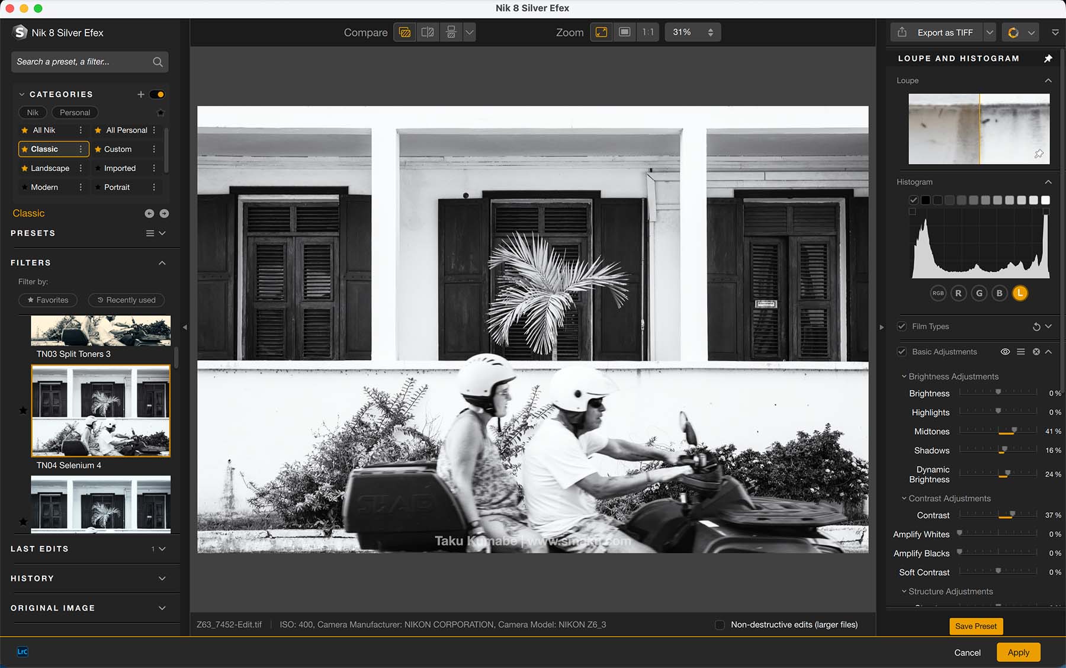Click the add category plus icon

click(x=141, y=95)
